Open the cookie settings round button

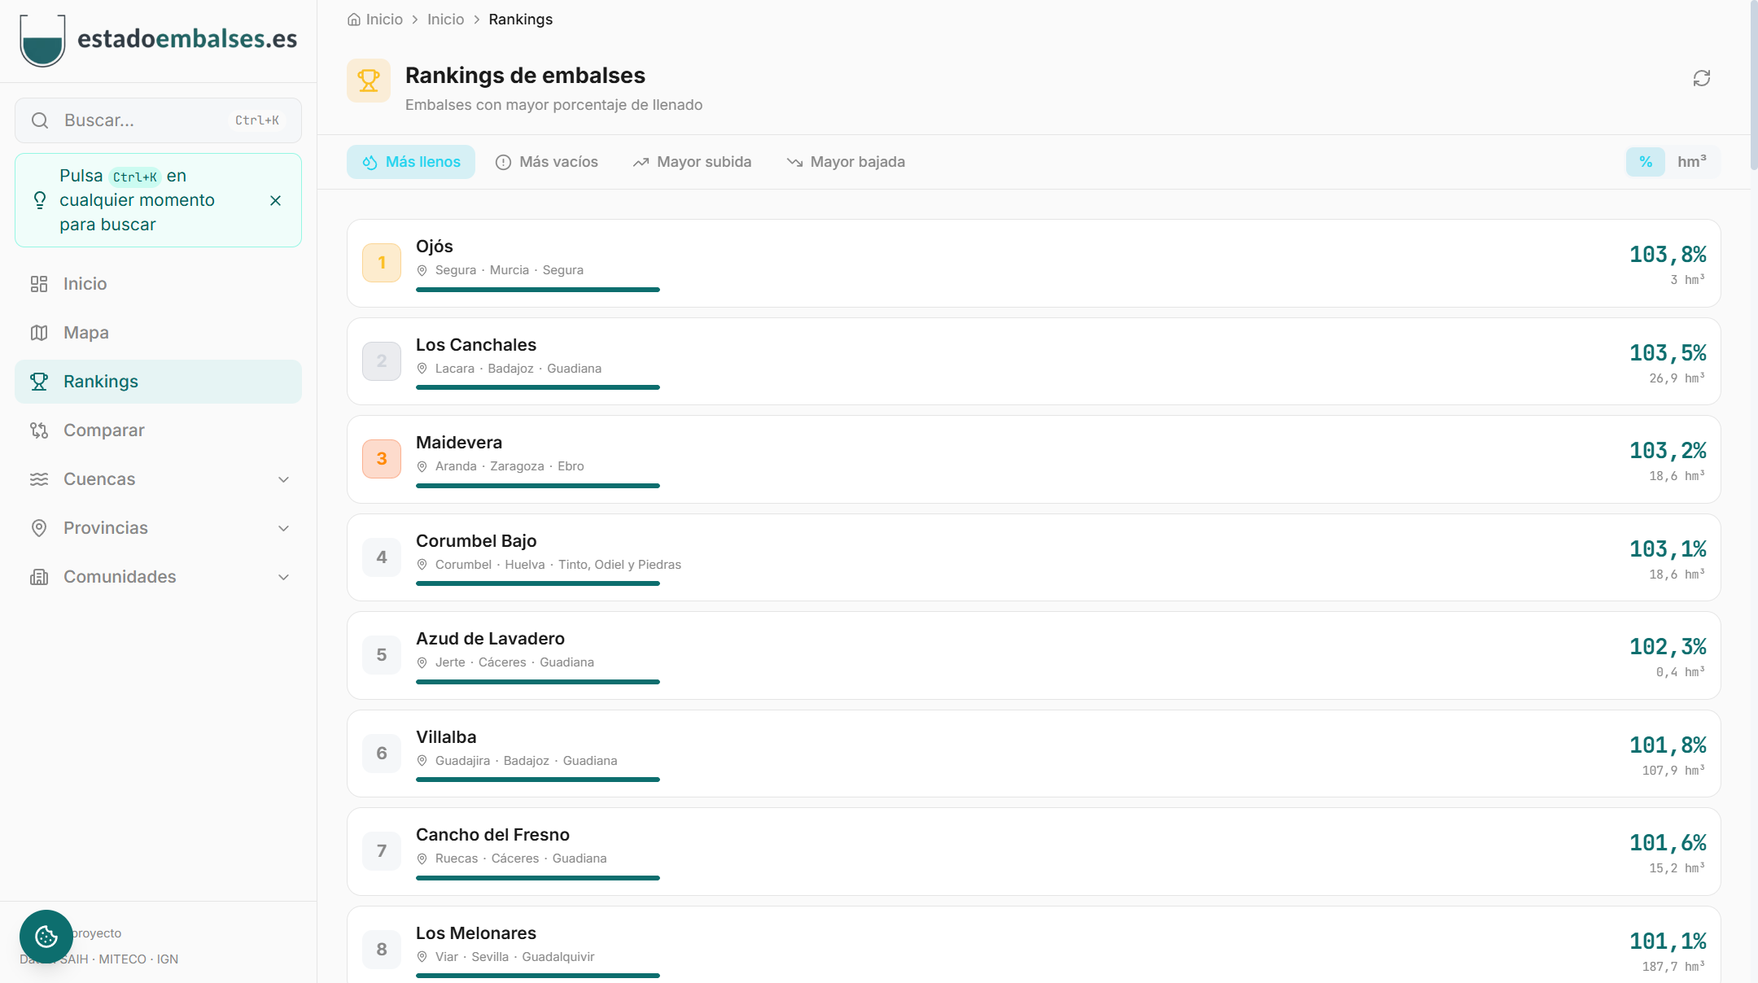(x=46, y=936)
